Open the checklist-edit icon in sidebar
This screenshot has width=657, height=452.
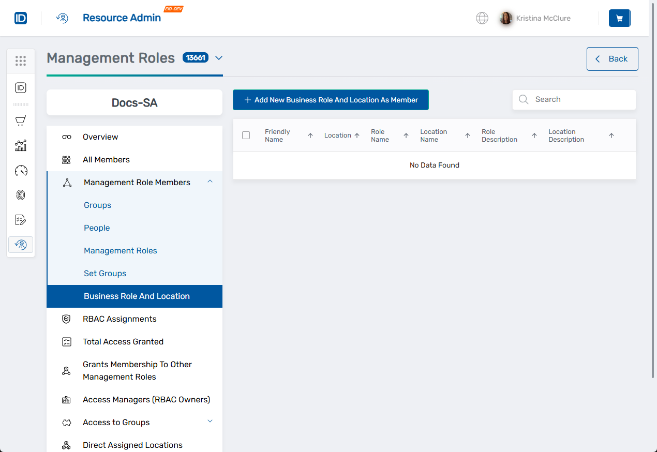coord(21,220)
